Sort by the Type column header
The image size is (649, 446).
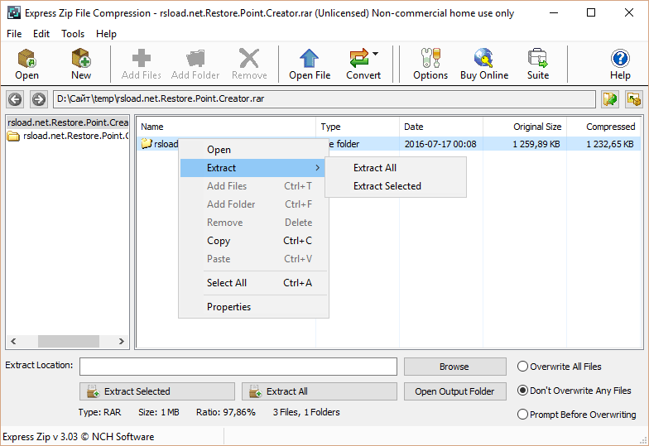[358, 127]
